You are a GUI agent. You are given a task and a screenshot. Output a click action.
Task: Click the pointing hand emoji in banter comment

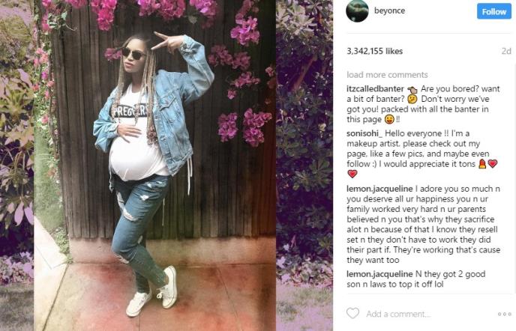tap(412, 89)
